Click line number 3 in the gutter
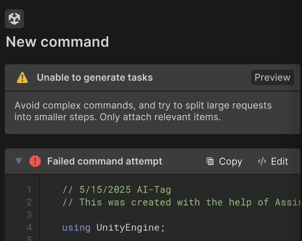This screenshot has height=241, width=302. click(x=29, y=215)
